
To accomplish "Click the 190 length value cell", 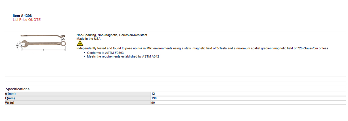I will tap(248, 98).
